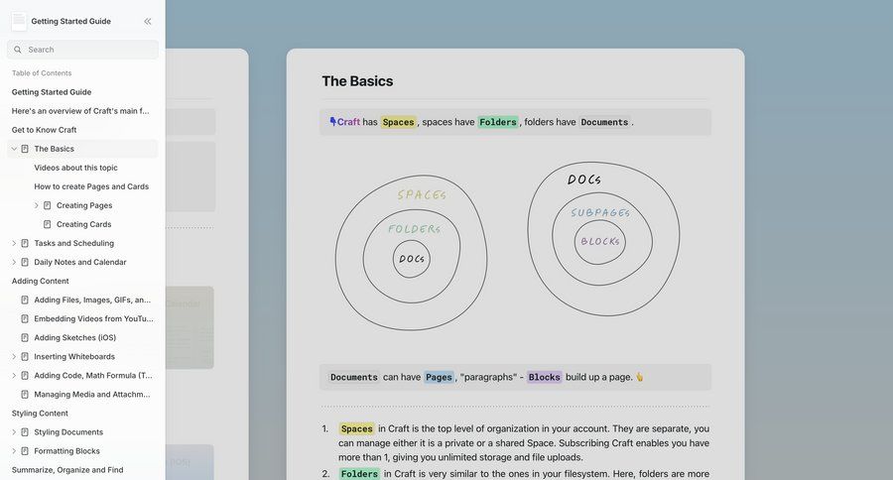This screenshot has width=893, height=480.
Task: Select The Basics in table of contents
Action: click(55, 149)
